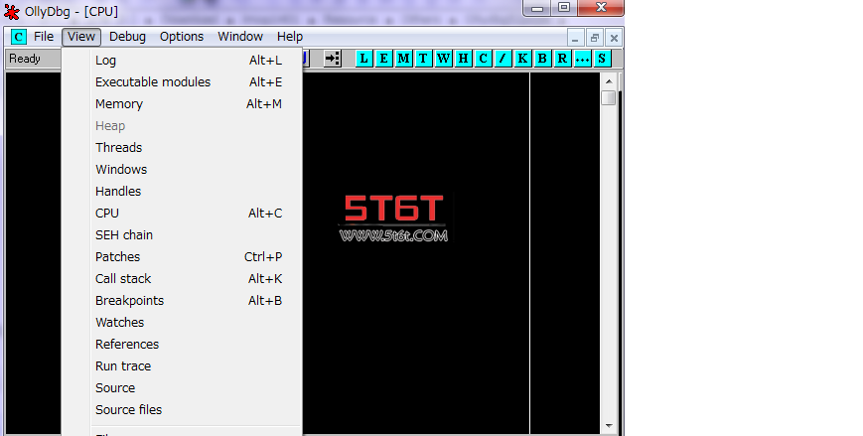Click the go-to-address arrow toolbar icon
Image resolution: width=863 pixels, height=436 pixels.
[333, 59]
